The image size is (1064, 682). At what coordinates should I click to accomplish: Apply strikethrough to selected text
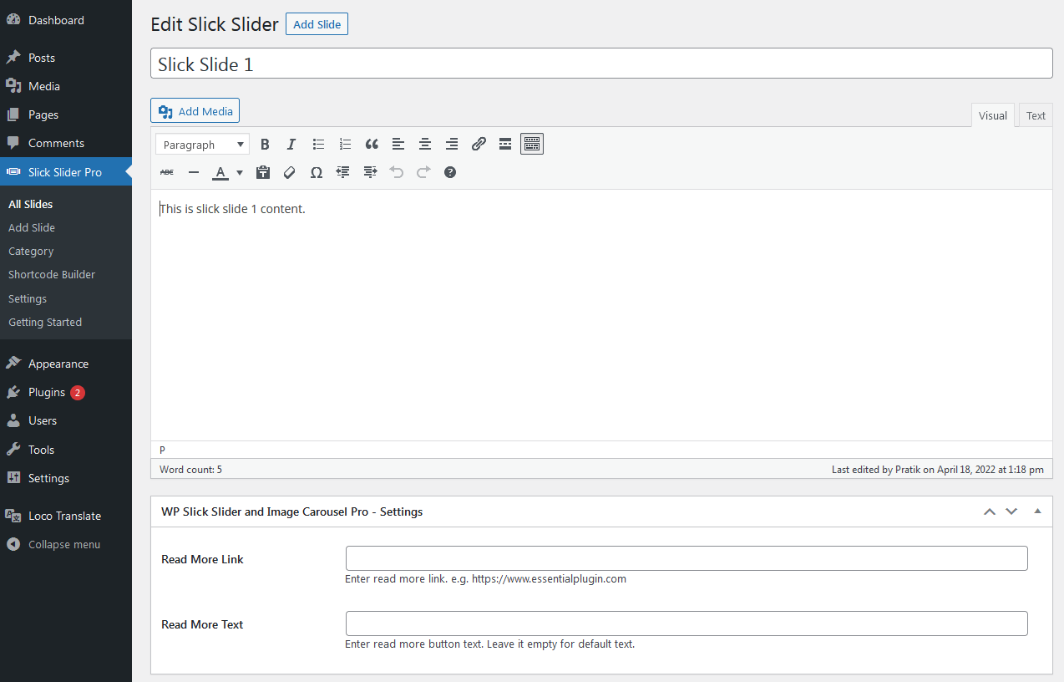click(166, 172)
